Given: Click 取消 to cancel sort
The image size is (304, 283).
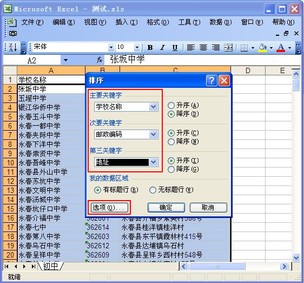Looking at the screenshot, I should tap(208, 208).
